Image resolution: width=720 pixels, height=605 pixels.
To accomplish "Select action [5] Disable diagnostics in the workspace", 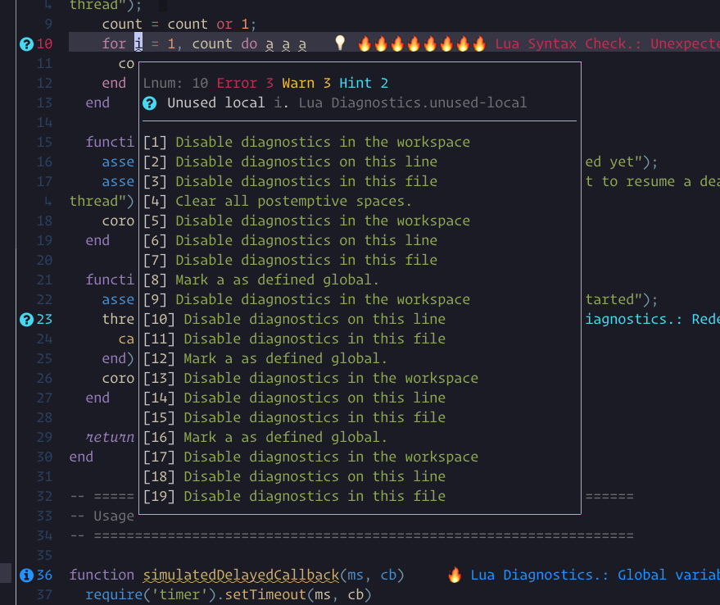I will [x=306, y=221].
